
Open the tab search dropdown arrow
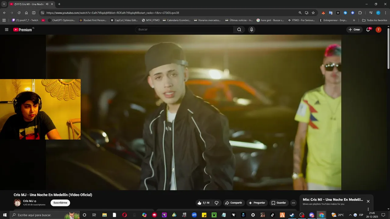pos(4,4)
